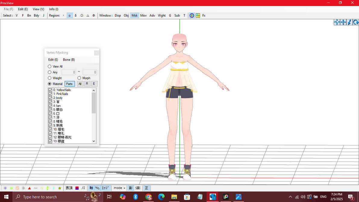Choose the lasso (δ) region mode

(x=76, y=16)
